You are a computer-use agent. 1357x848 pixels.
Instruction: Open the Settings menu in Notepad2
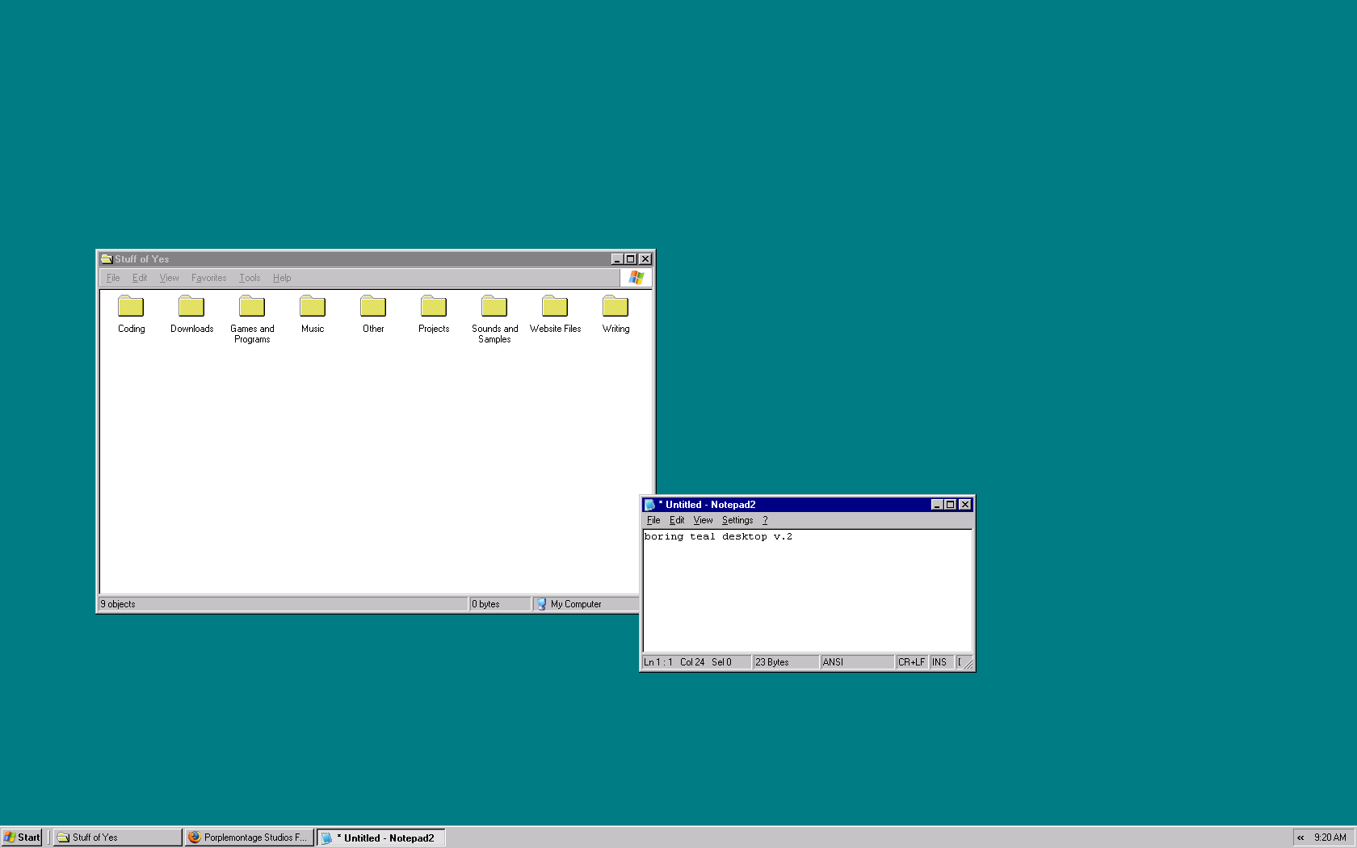click(736, 520)
